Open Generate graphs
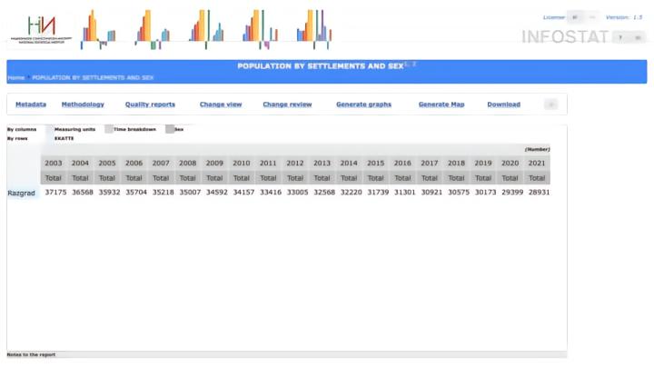The image size is (654, 368). [363, 104]
